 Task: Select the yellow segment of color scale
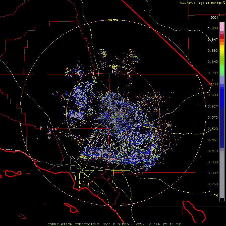click(222, 49)
